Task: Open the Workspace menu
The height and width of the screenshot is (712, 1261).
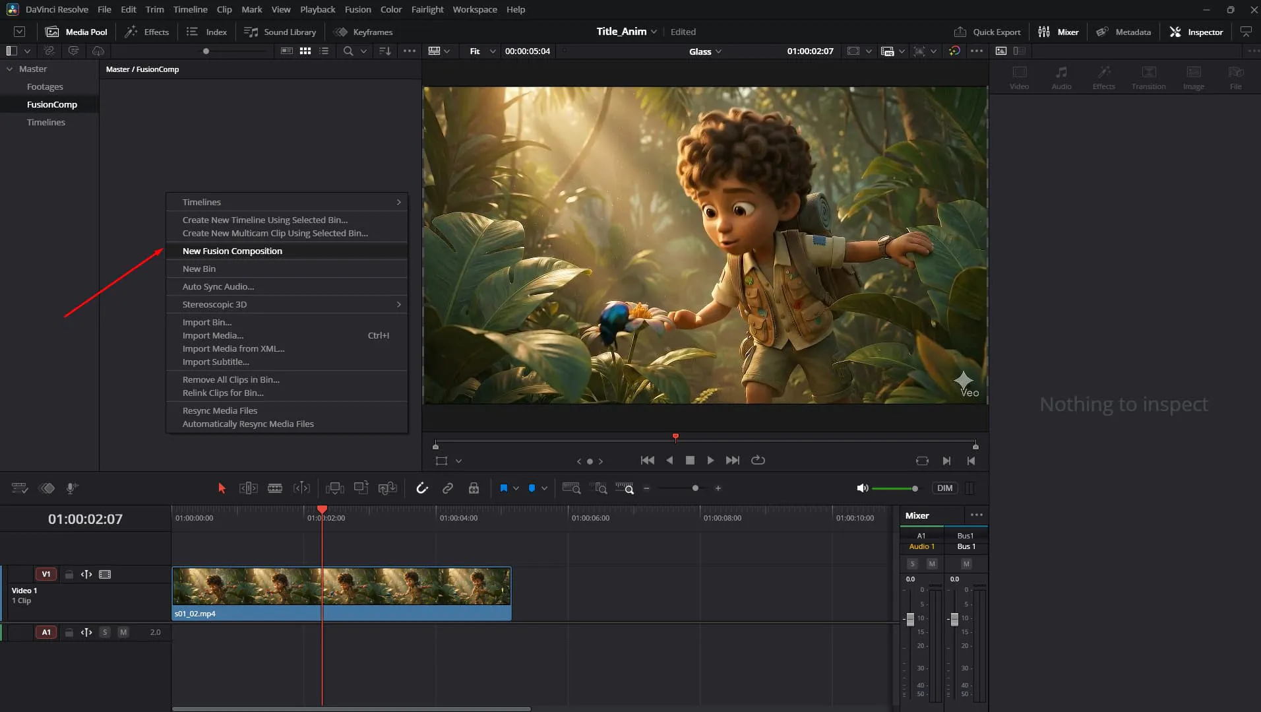Action: pyautogui.click(x=475, y=9)
